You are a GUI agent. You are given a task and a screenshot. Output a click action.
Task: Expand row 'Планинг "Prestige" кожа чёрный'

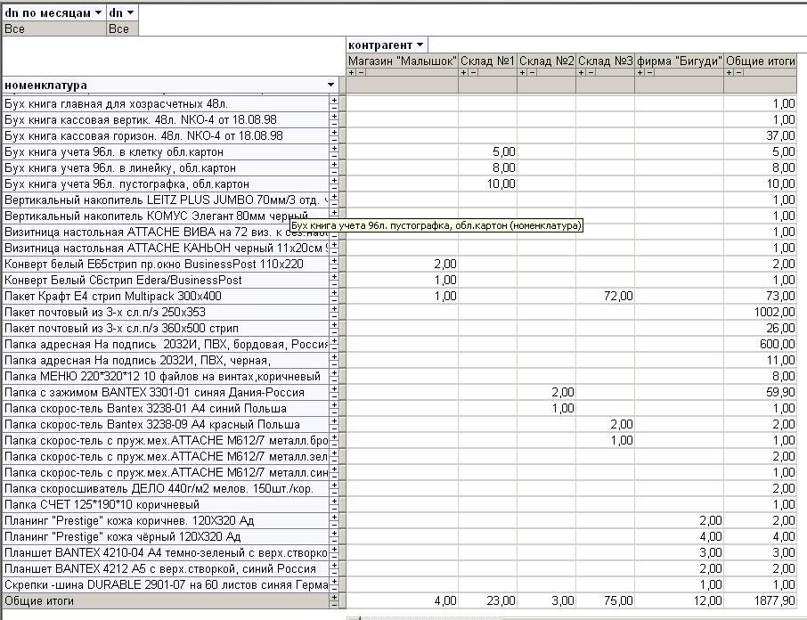point(334,533)
